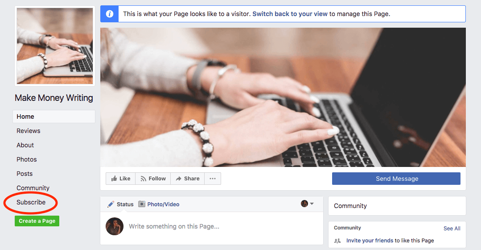Click the See All community link
The height and width of the screenshot is (250, 481).
(x=452, y=228)
